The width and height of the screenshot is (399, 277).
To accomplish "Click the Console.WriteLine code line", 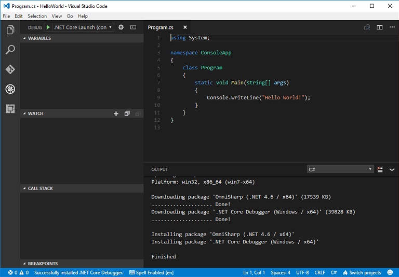I will coord(259,98).
